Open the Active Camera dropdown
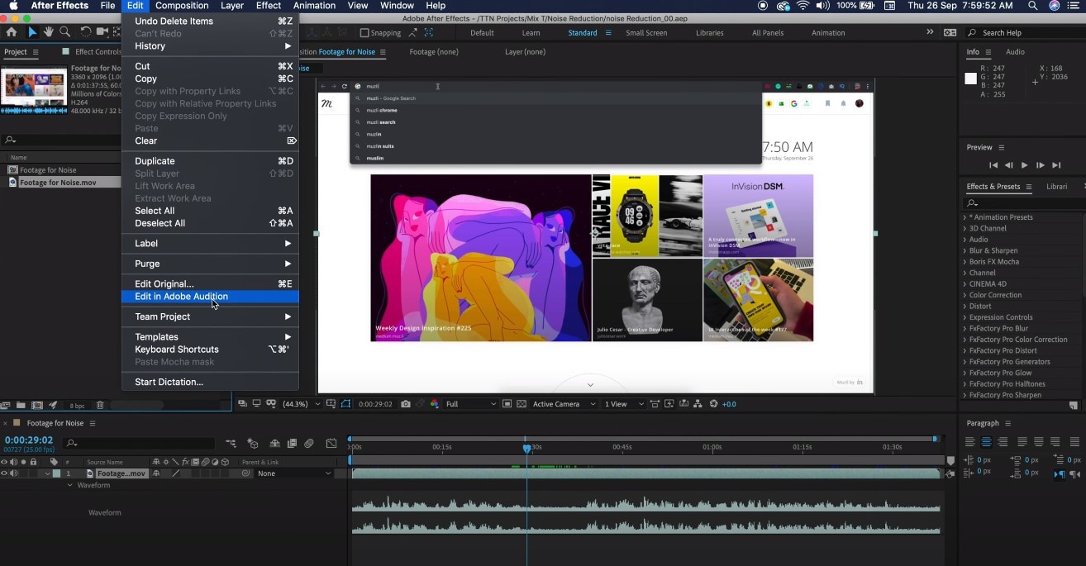1086x566 pixels. (564, 404)
